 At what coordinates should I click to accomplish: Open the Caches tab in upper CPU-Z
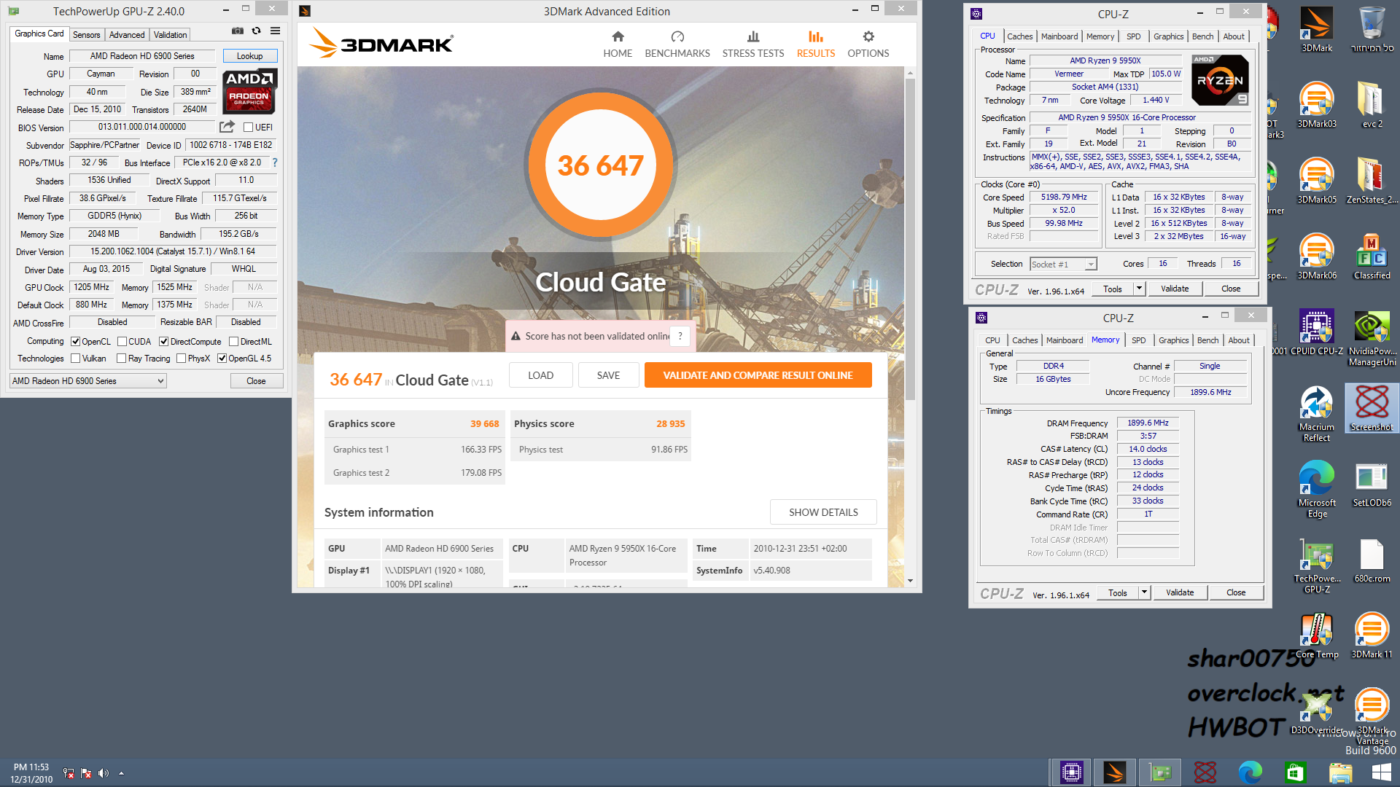coord(1019,36)
